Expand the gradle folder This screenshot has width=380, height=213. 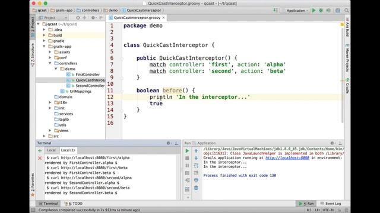[44, 41]
